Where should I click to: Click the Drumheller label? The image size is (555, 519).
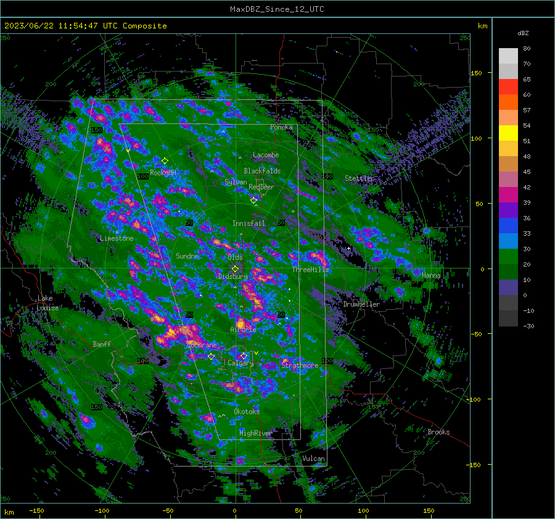click(x=361, y=304)
